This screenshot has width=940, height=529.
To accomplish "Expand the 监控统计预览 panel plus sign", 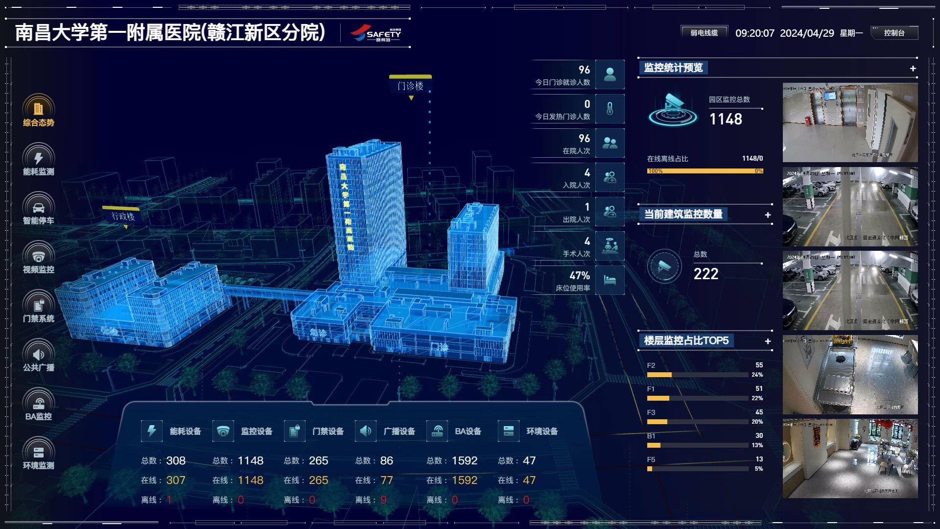I will (913, 69).
